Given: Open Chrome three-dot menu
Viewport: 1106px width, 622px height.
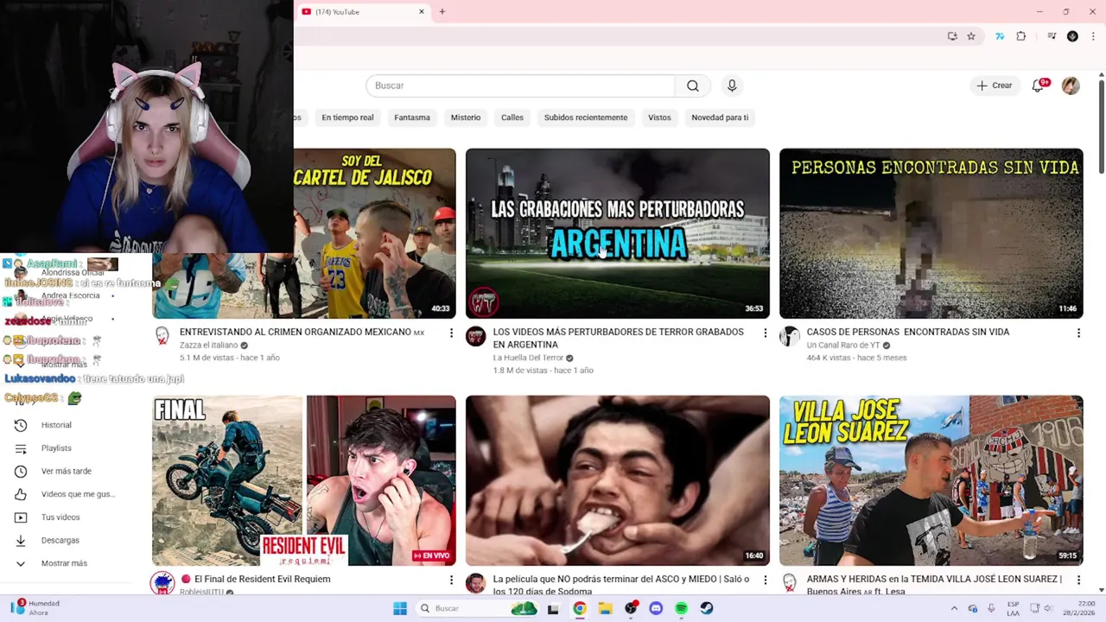Looking at the screenshot, I should pos(1093,36).
